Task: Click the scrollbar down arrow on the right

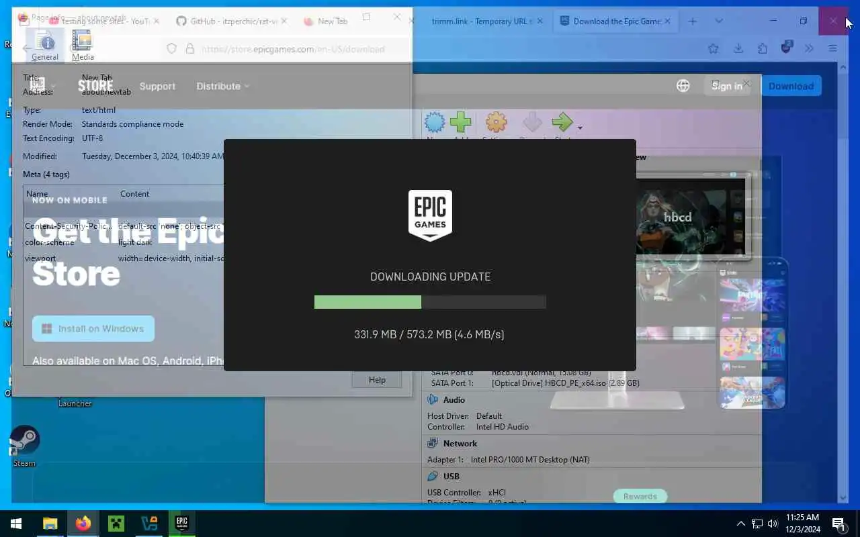Action: point(844,498)
